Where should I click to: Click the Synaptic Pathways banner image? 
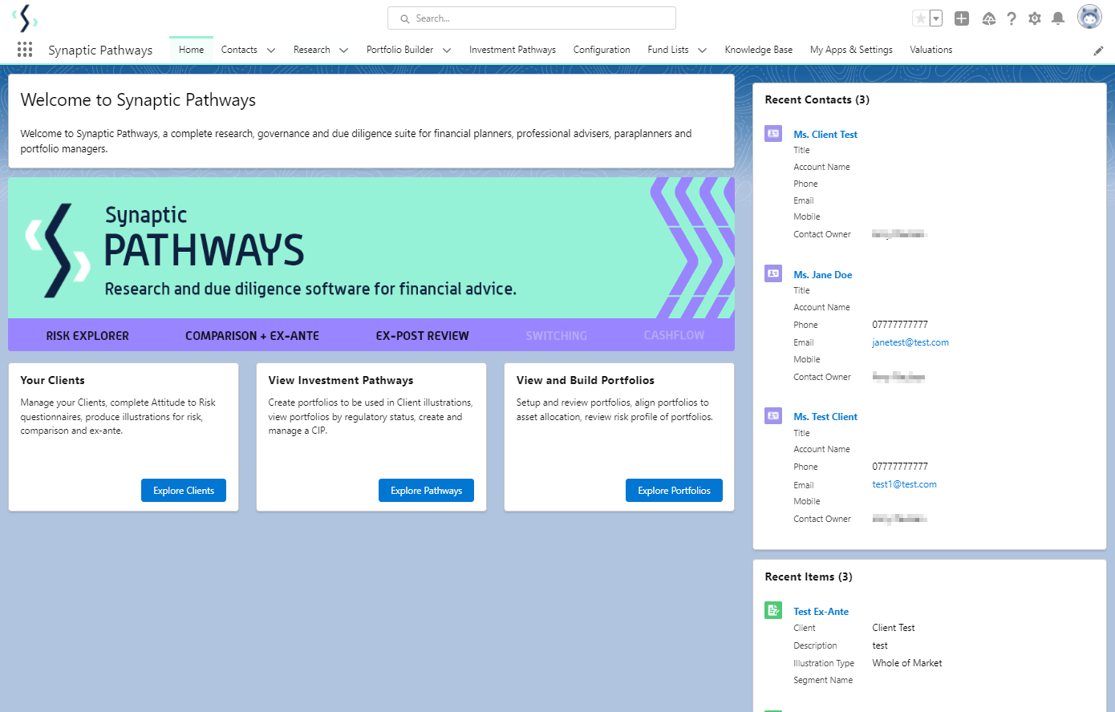click(371, 264)
